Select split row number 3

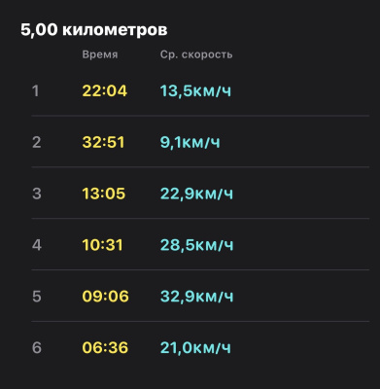click(x=200, y=194)
